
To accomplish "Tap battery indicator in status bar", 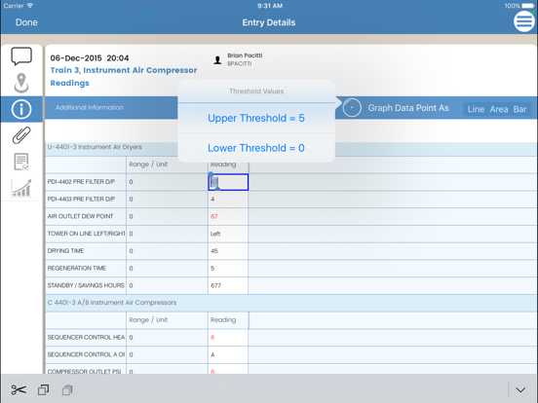I will coord(528,6).
